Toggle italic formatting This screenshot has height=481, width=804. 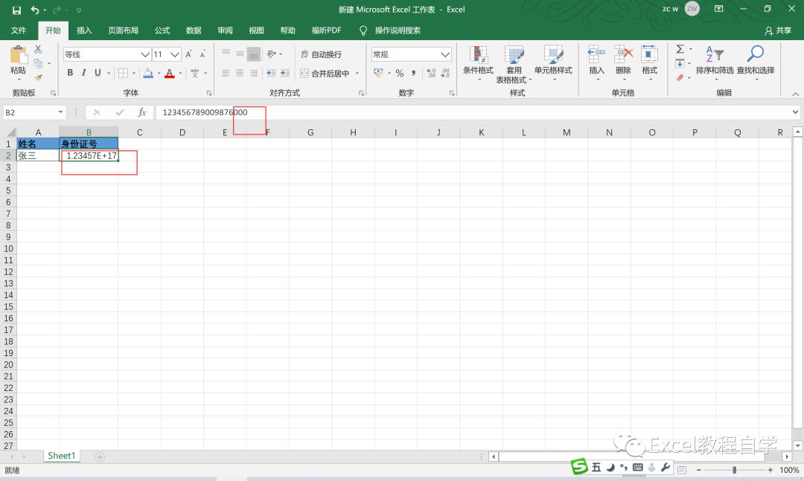(83, 73)
